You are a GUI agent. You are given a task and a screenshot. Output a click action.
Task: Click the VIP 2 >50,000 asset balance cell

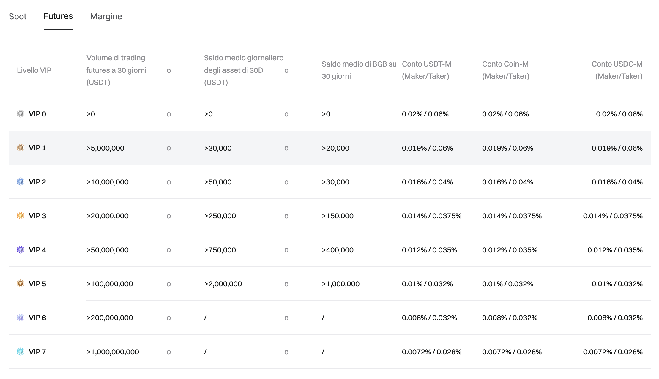(218, 182)
